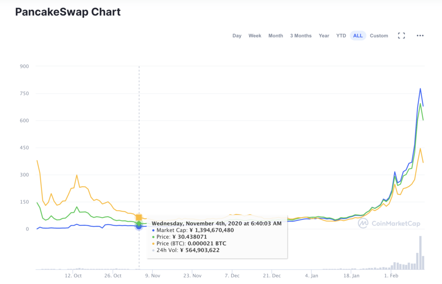This screenshot has width=442, height=284.
Task: Click the '1. Feb' axis label
Action: 391,275
